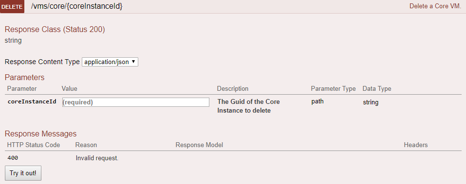Screen dimensions: 466x184
Task: Click the 'Invalid request.' reason text
Action: (x=97, y=158)
